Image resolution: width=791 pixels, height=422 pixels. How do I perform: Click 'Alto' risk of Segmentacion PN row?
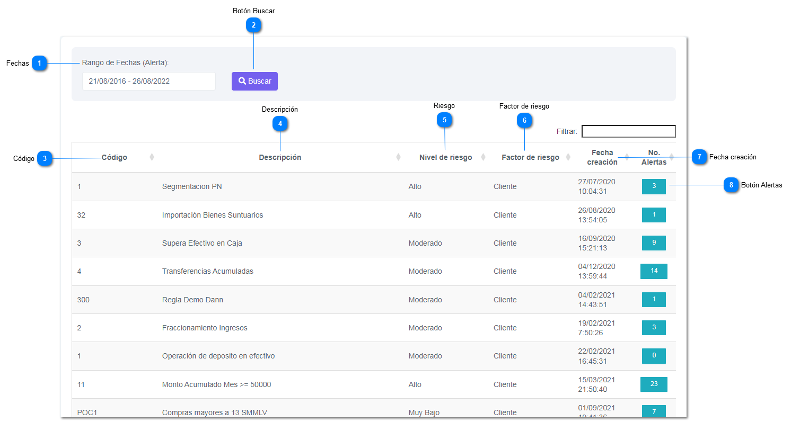click(x=415, y=186)
